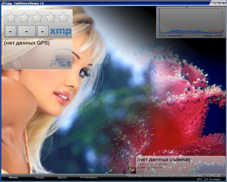Click the dash button next to xmp
Screen dimensions: 227x182
(x=43, y=31)
